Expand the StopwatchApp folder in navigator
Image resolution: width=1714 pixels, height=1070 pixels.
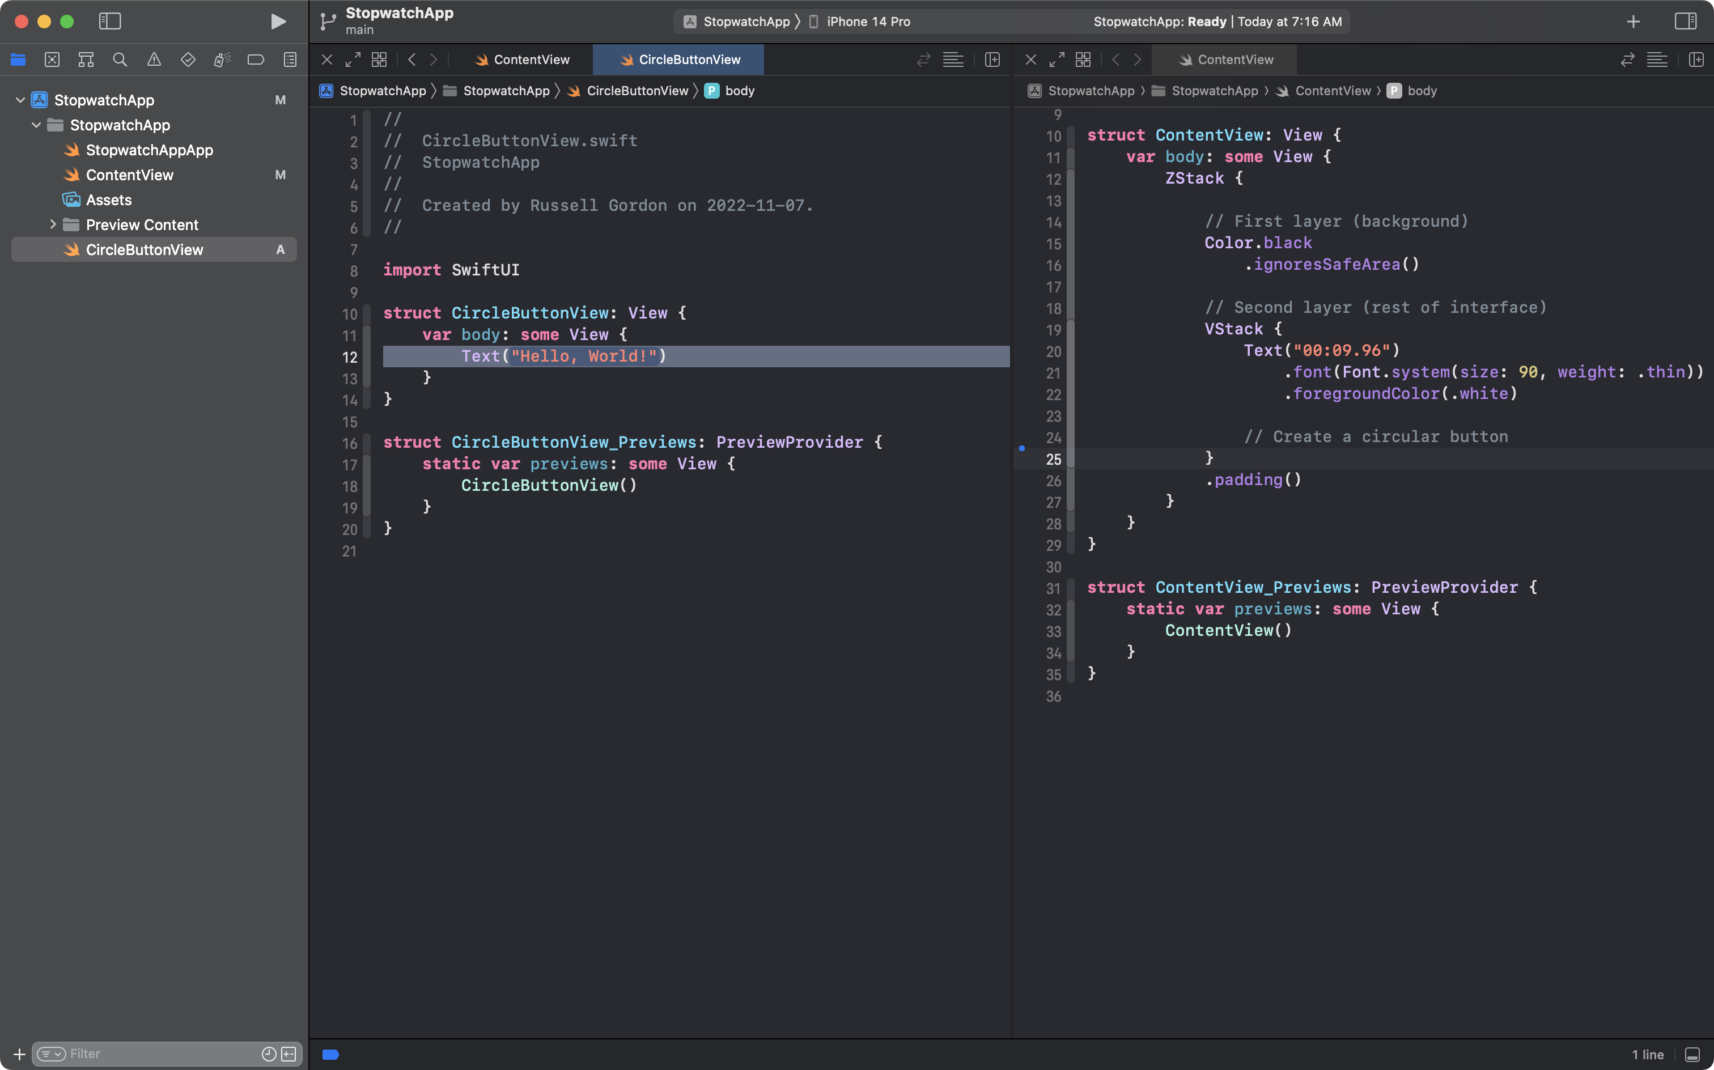point(36,124)
